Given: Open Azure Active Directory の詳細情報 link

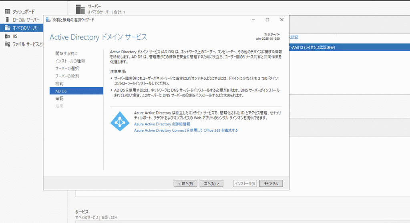Looking at the screenshot, I should (x=162, y=124).
